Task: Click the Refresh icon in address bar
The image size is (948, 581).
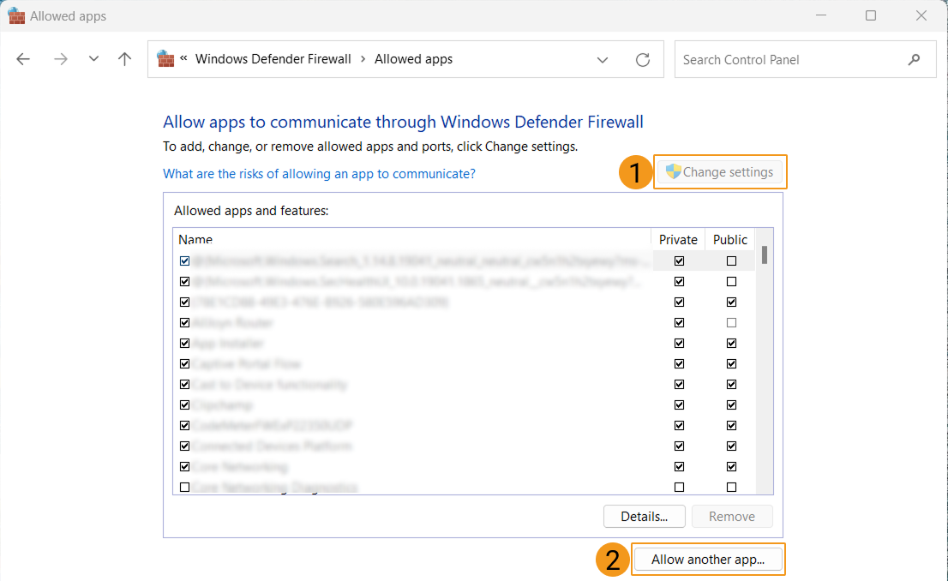Action: pos(642,60)
